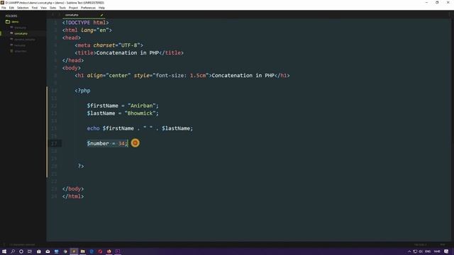
Task: Open the Selection menu
Action: [x=23, y=8]
